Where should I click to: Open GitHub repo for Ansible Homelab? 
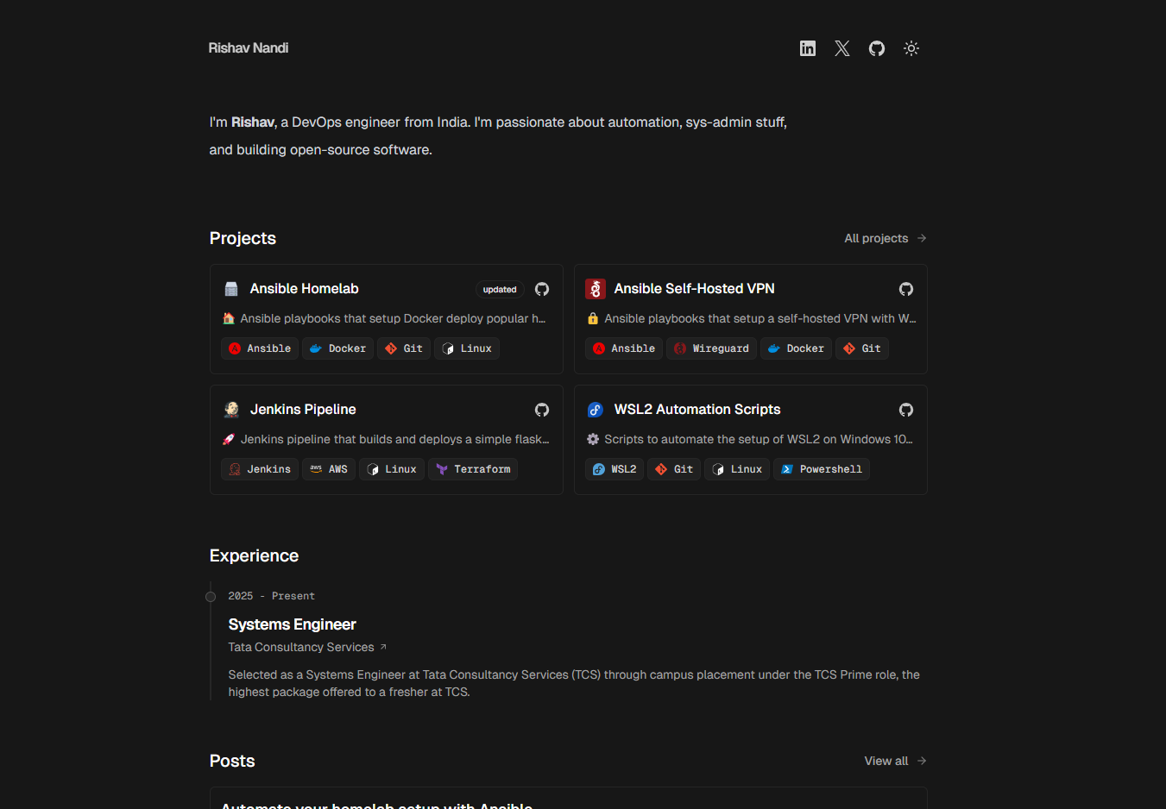click(542, 289)
